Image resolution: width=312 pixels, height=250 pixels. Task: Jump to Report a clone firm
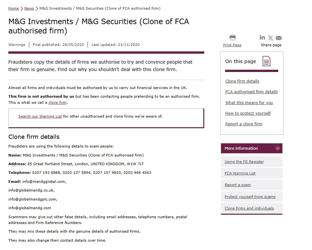coord(244,124)
